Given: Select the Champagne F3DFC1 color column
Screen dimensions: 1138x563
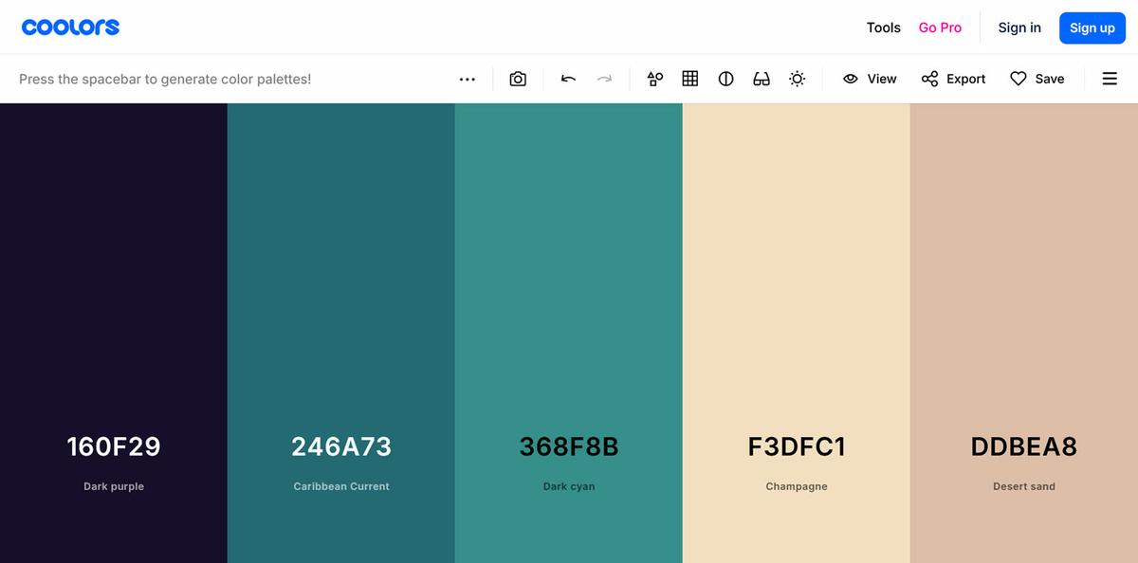Looking at the screenshot, I should [797, 284].
